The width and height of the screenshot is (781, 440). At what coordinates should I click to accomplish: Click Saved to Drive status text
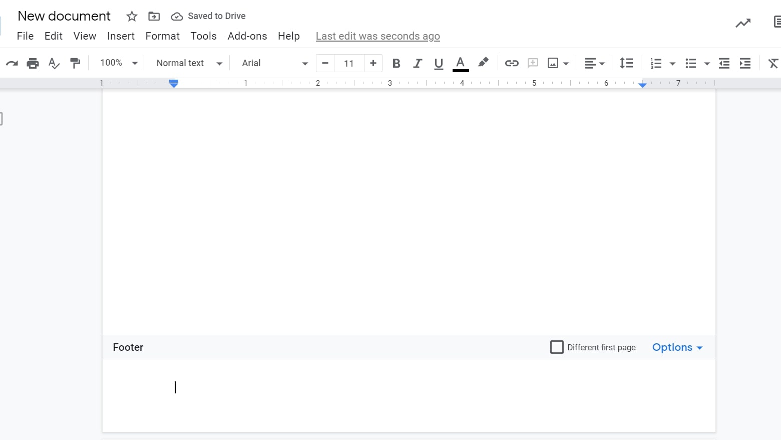217,16
